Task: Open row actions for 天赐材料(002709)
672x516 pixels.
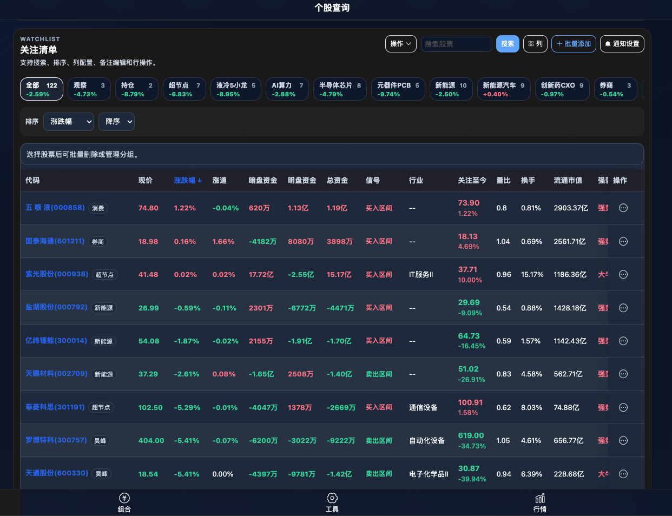Action: click(x=623, y=374)
